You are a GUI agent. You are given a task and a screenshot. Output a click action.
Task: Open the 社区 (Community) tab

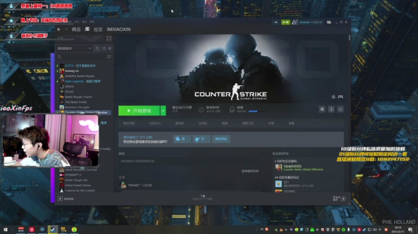pos(98,29)
